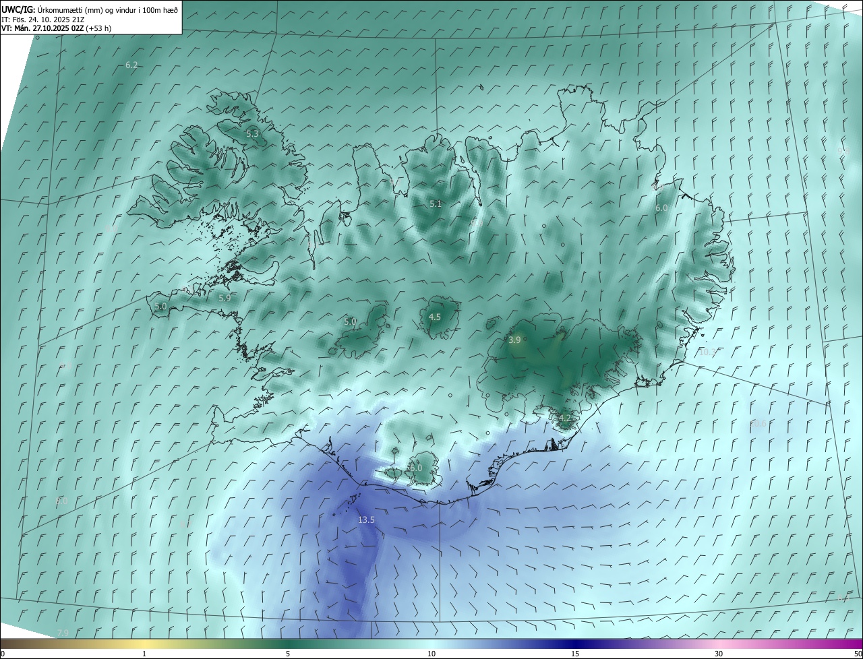Click the 4.2 value label on the map
863x659 pixels.
click(565, 418)
